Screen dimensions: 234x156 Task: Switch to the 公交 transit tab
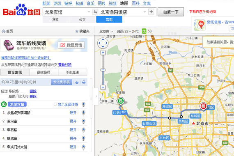tap(82, 20)
